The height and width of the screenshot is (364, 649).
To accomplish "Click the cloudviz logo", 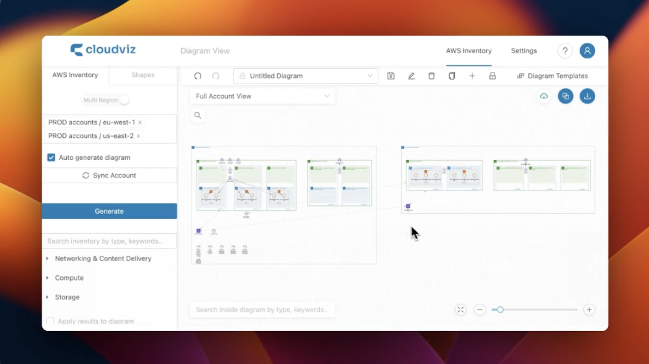I will (103, 50).
